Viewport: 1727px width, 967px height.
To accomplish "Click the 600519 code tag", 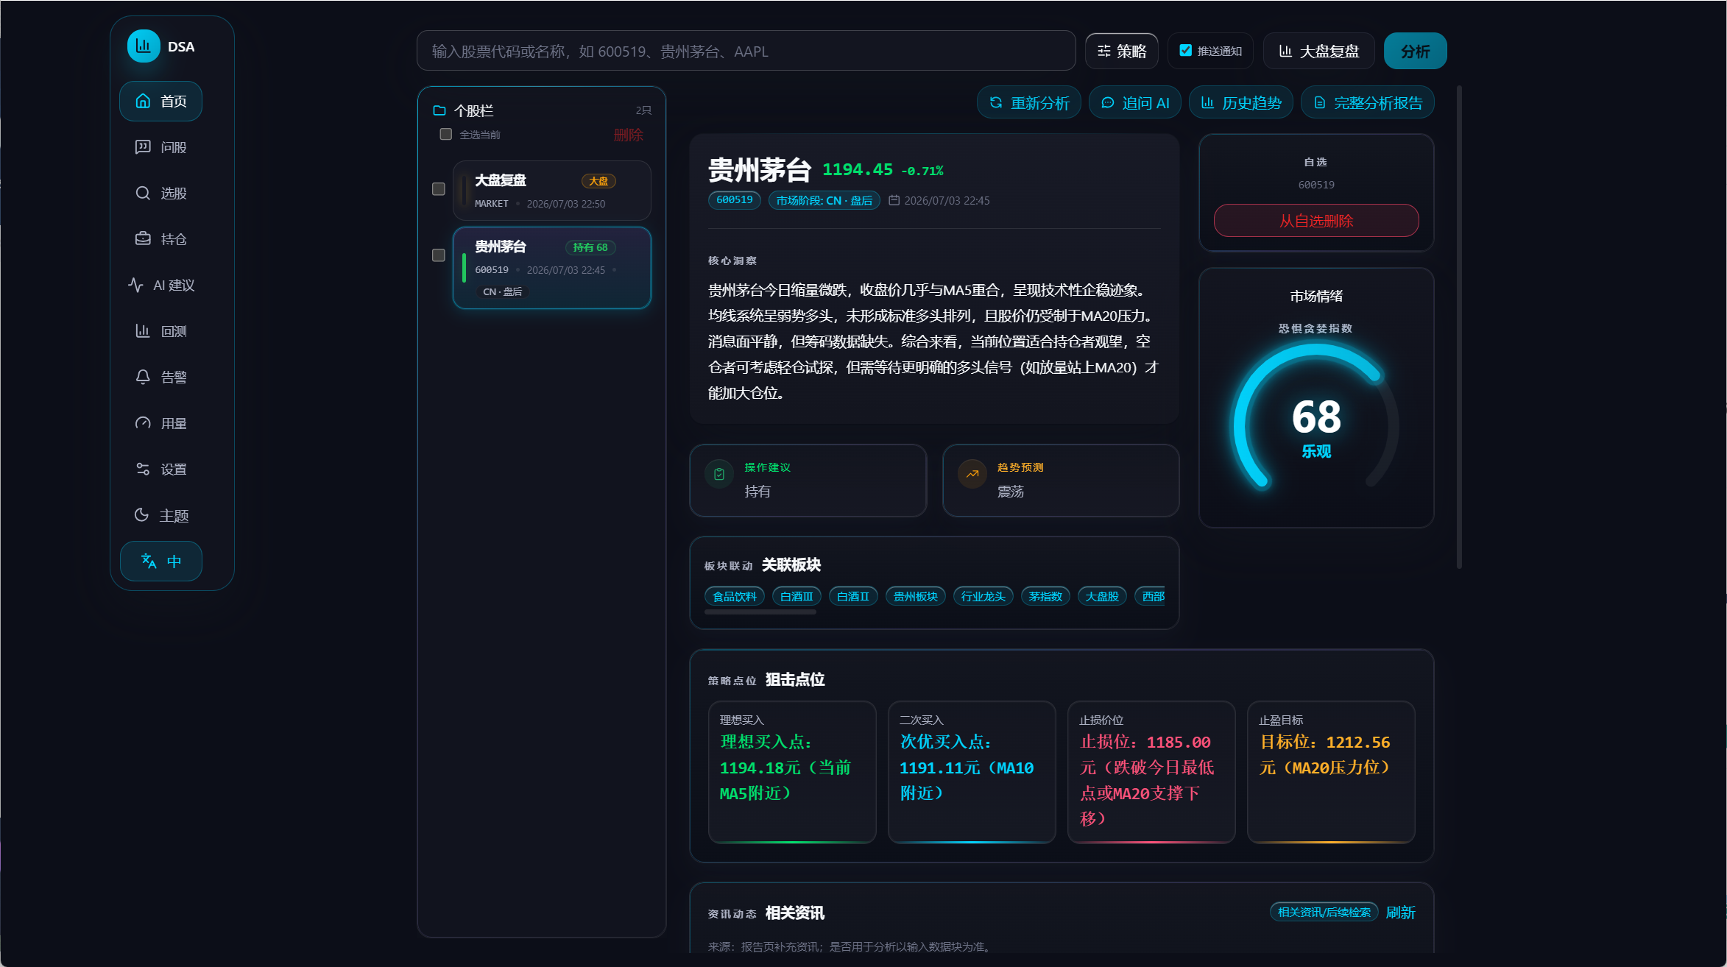I will point(734,200).
